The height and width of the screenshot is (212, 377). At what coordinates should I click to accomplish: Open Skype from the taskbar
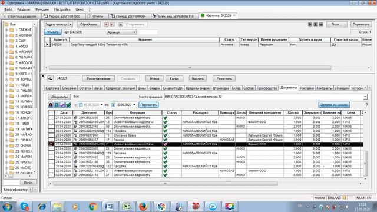(25, 207)
